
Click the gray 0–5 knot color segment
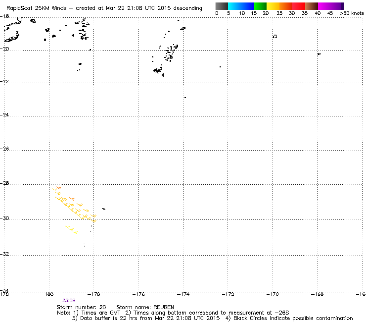click(222, 6)
